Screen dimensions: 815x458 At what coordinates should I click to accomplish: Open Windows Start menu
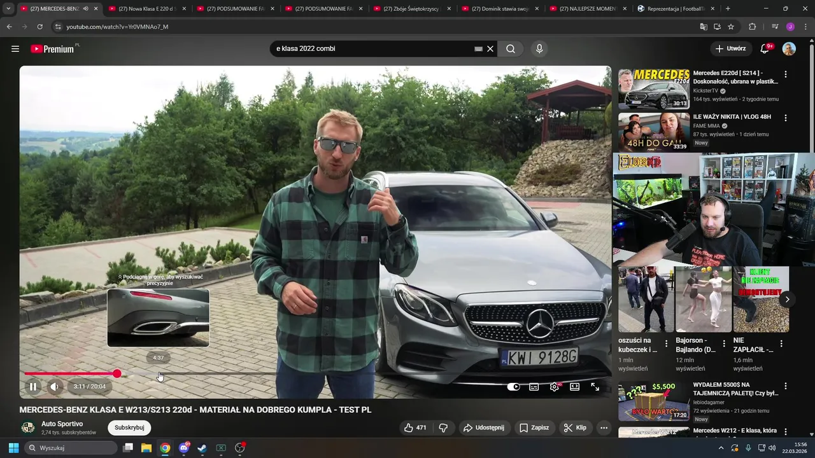(13, 448)
